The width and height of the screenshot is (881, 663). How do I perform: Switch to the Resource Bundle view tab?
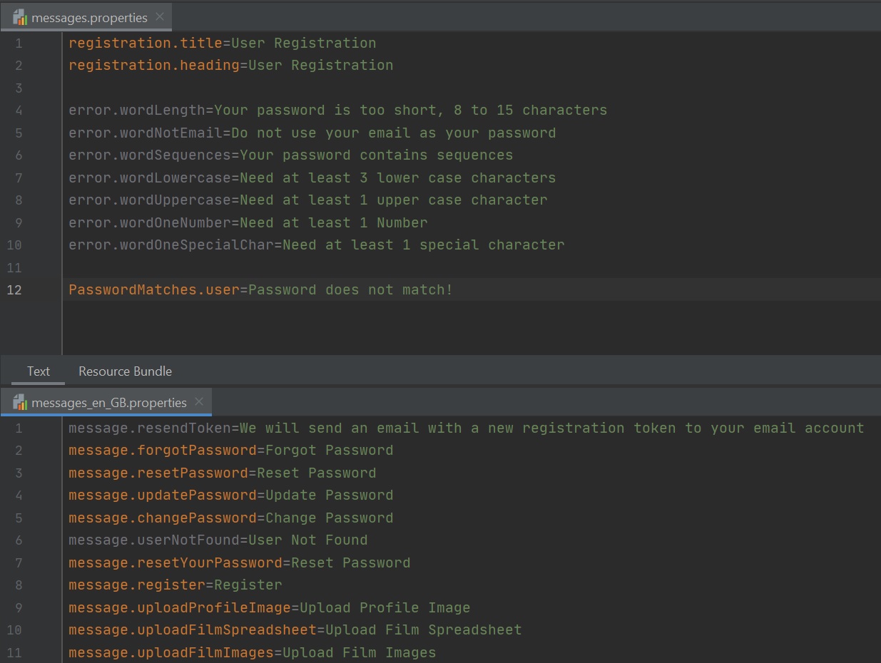(125, 371)
